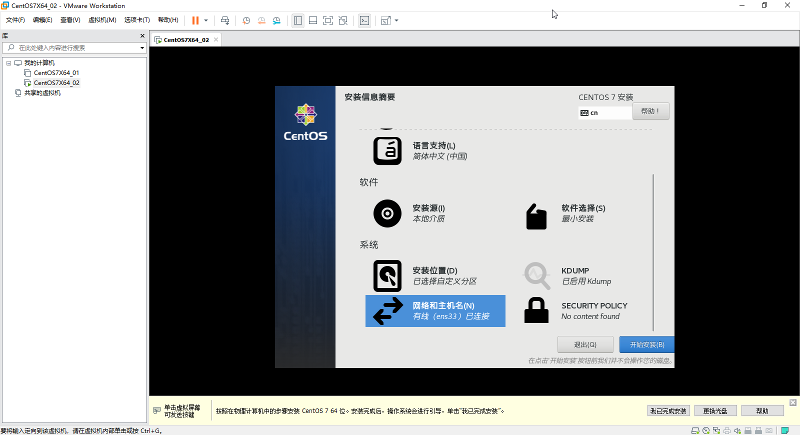Select 我的计算机 in the library tree
Image resolution: width=800 pixels, height=435 pixels.
click(x=39, y=63)
